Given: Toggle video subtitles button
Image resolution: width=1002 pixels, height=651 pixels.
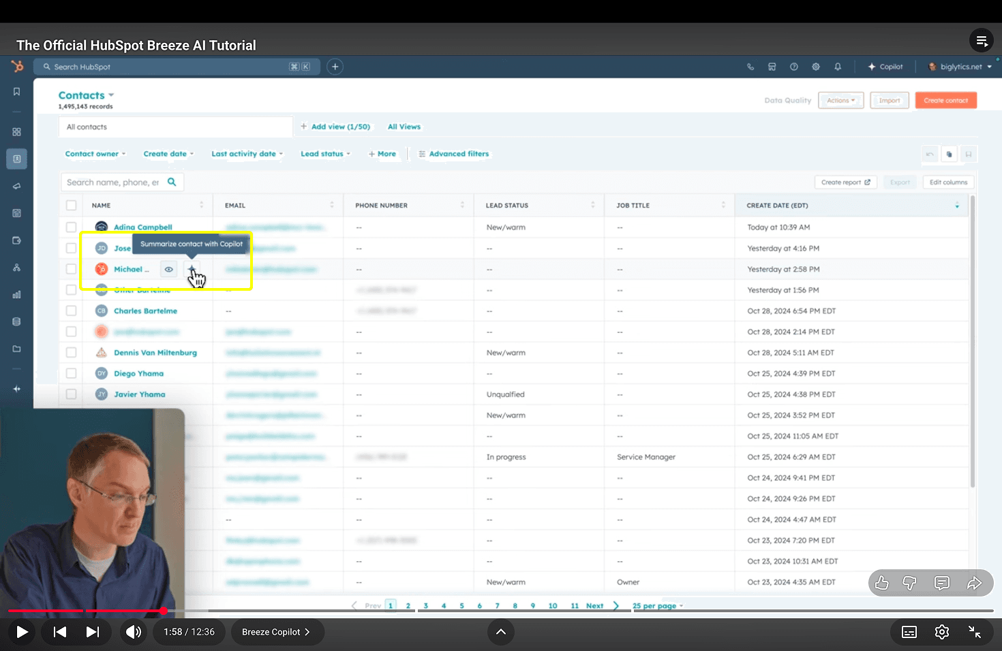Looking at the screenshot, I should click(909, 632).
